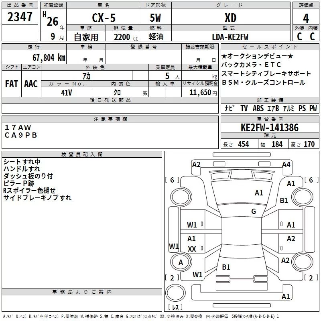This screenshot has width=321, height=321.
Task: Select the ABS equipment label
Action: point(259,108)
